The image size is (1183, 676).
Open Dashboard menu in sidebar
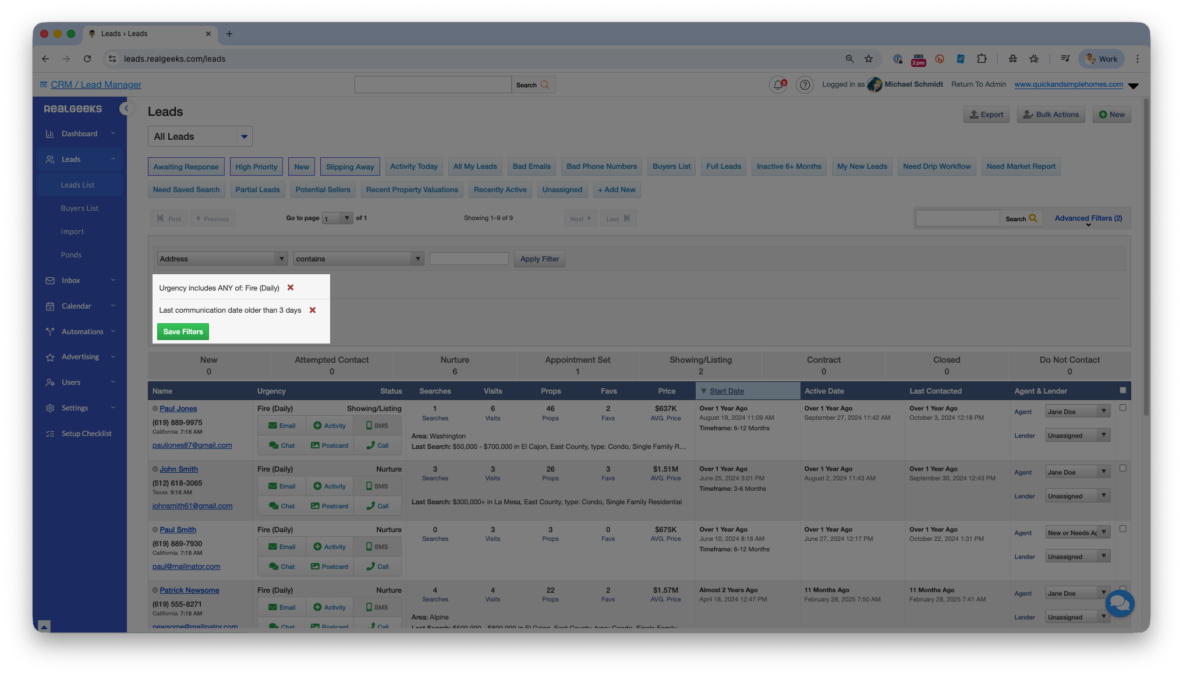80,134
